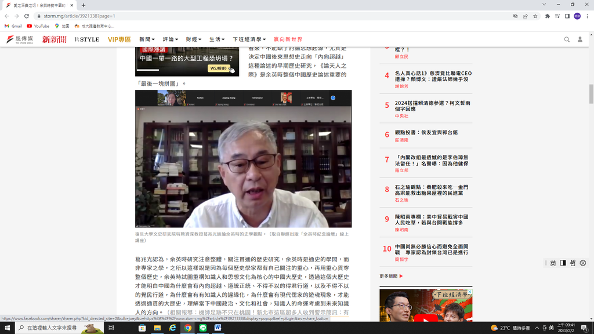Screen dimensions: 594x334
Task: Open the 生活 navigation menu
Action: 217,39
